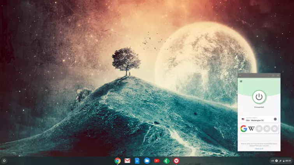Image resolution: width=294 pixels, height=165 pixels.
Task: Click the Wi-Fi icon in status tray
Action: tap(280, 161)
